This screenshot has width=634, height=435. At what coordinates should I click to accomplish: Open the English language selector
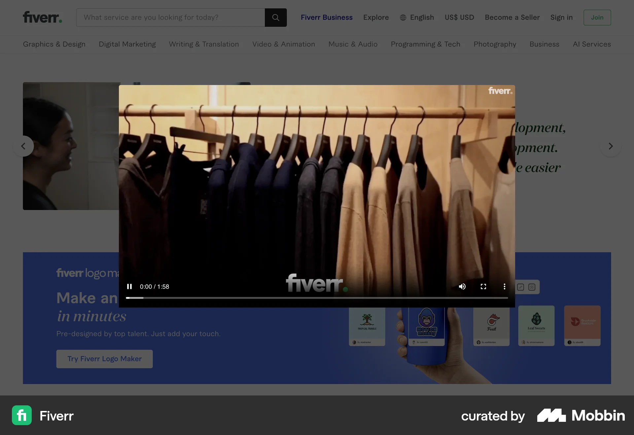pyautogui.click(x=422, y=17)
